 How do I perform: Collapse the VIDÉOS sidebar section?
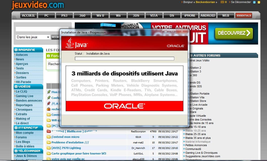click(x=16, y=87)
